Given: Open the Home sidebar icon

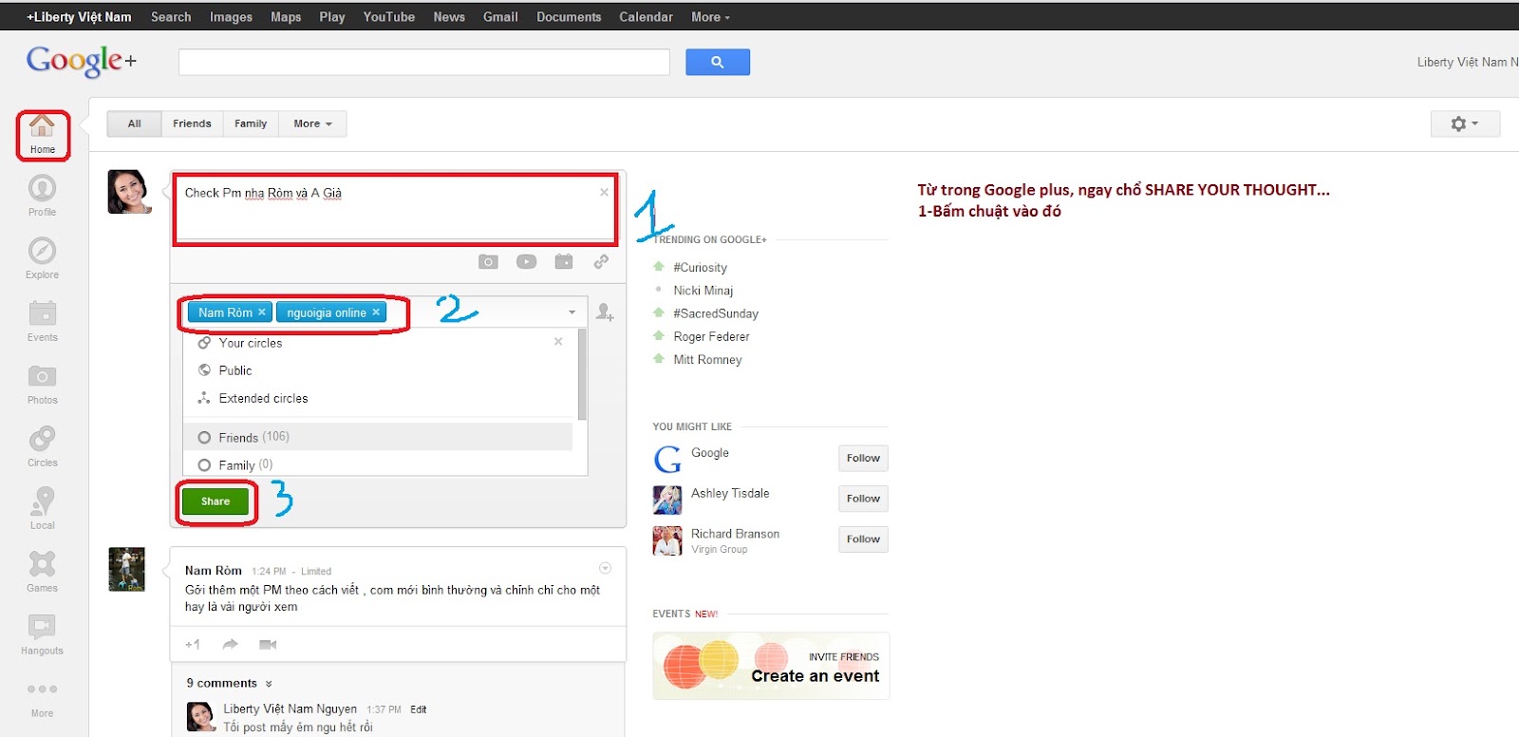Looking at the screenshot, I should 42,134.
